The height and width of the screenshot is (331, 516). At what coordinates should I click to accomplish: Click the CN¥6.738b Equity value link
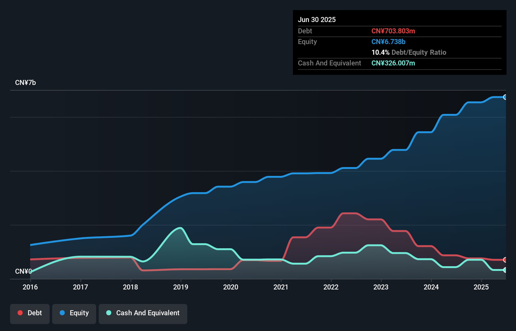click(x=388, y=42)
